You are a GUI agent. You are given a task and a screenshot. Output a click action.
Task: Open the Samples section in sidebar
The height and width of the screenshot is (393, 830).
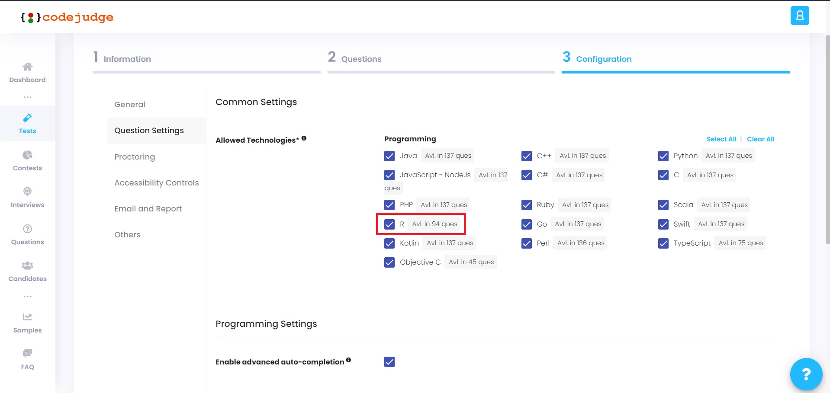(27, 323)
